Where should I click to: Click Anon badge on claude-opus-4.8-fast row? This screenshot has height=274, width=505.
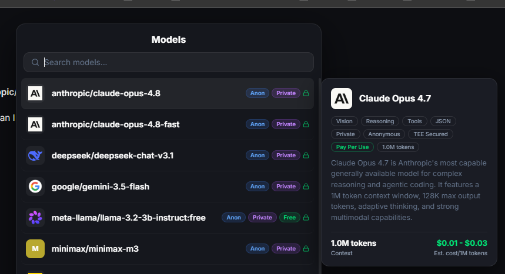(257, 124)
